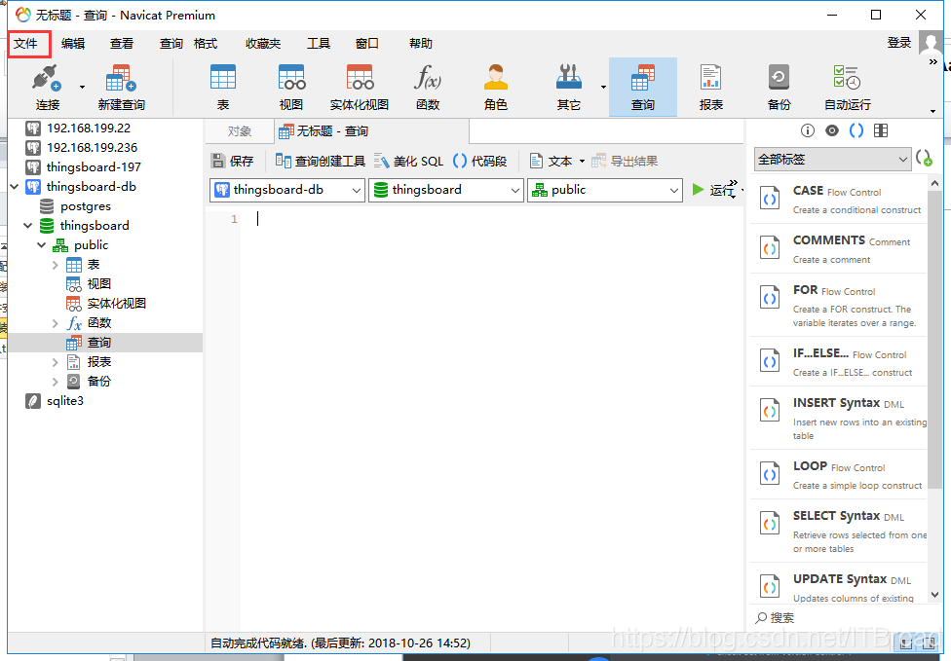Open the 报表 reports toolbar icon
Screen dimensions: 951x661
click(711, 88)
